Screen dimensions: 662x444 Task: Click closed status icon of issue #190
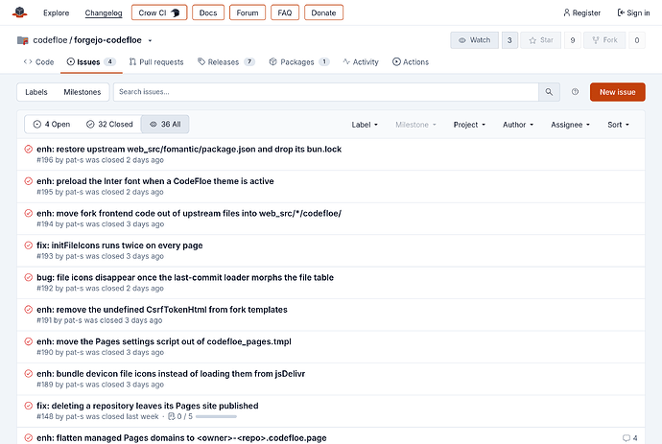click(28, 341)
